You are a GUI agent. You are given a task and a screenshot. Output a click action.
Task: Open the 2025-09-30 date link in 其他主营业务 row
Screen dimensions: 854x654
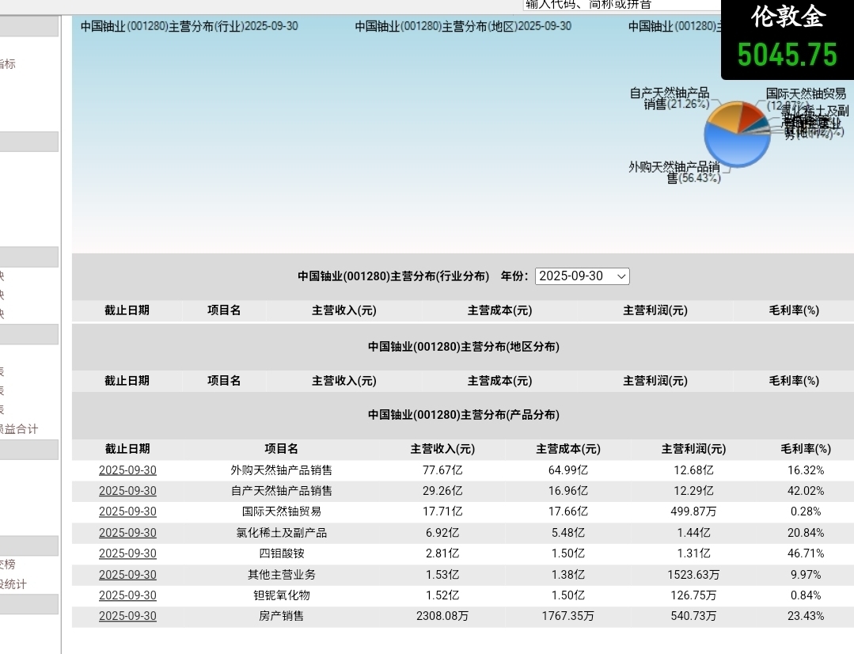tap(127, 575)
